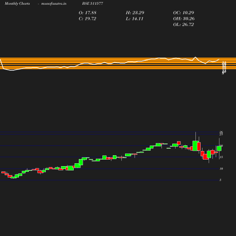Click the "OC: 10.29" value

click(184, 13)
